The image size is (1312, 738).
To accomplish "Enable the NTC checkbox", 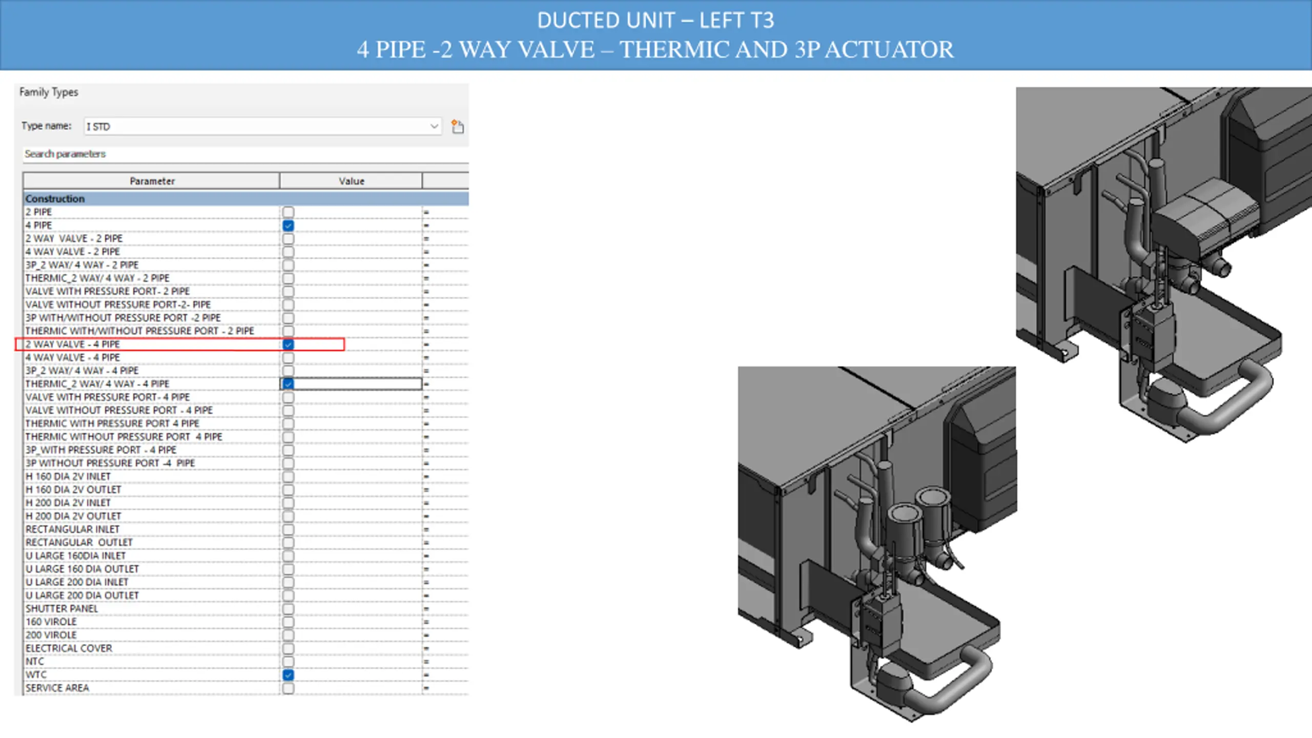I will [x=289, y=662].
